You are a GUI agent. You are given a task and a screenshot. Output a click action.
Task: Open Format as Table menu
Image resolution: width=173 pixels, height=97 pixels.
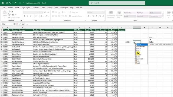(119, 14)
